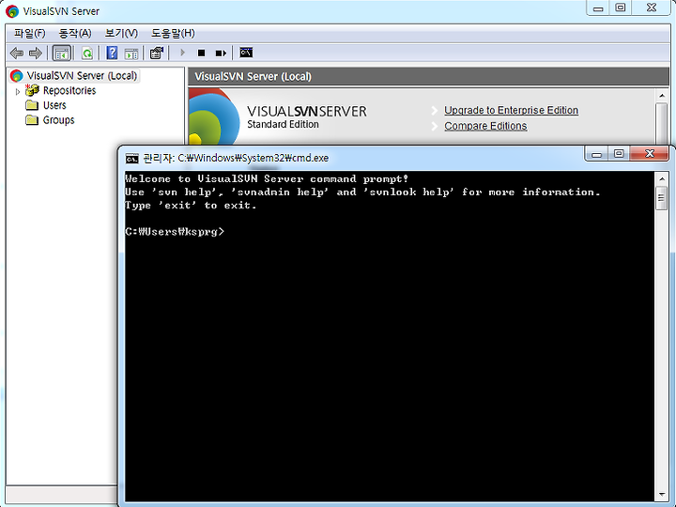
Task: Launch the command prompt toolbar icon
Action: [246, 53]
